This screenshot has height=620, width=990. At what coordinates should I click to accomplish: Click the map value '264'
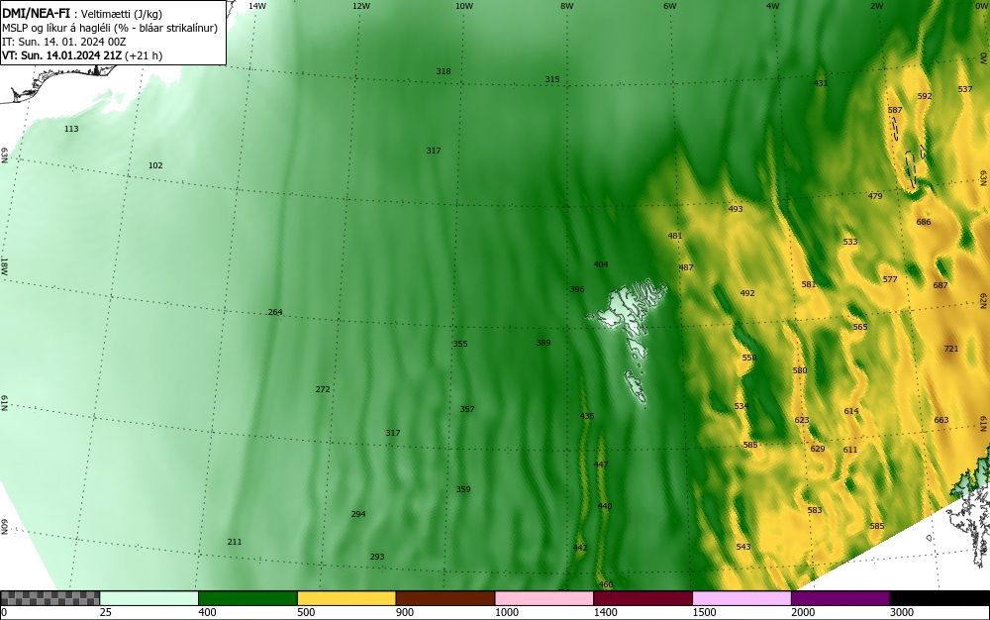coord(275,313)
